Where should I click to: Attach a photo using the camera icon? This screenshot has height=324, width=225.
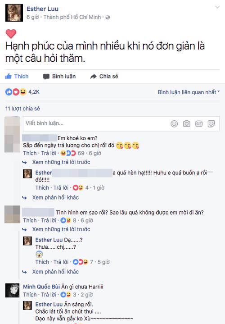tap(186, 123)
